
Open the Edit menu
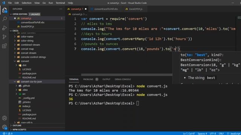17,3
